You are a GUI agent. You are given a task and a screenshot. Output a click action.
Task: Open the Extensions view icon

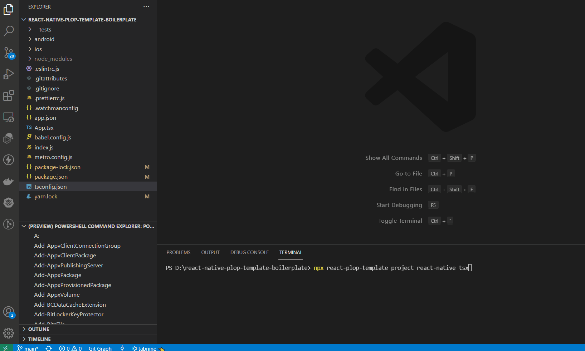(x=9, y=95)
